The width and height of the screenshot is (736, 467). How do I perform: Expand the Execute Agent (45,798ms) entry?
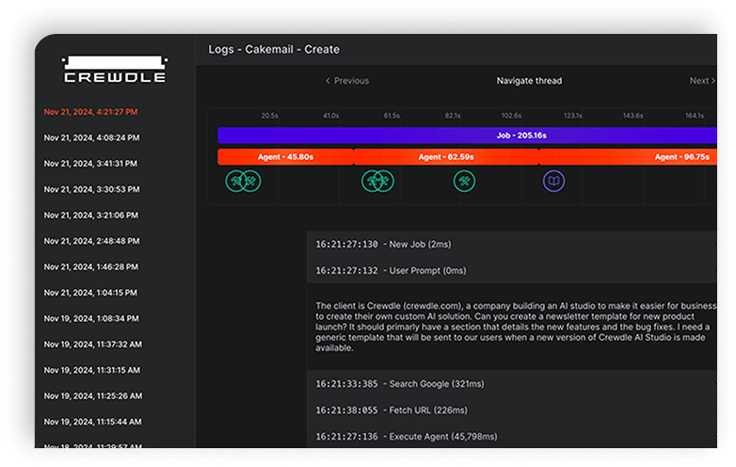pos(406,437)
